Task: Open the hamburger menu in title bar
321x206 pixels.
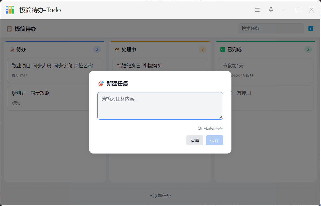Action: point(257,10)
